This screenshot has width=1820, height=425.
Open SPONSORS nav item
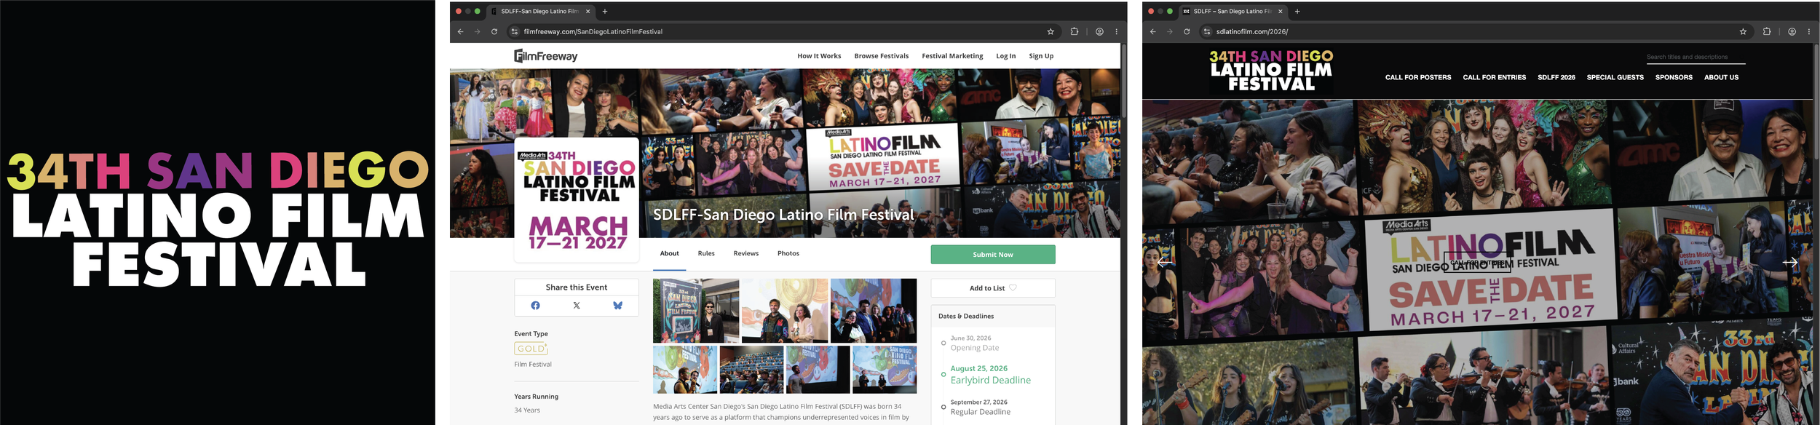1674,77
